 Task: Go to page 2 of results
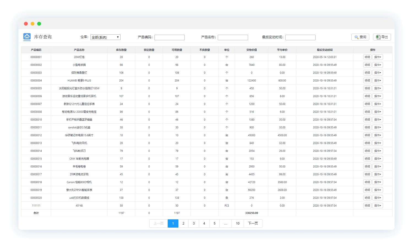[x=183, y=223]
